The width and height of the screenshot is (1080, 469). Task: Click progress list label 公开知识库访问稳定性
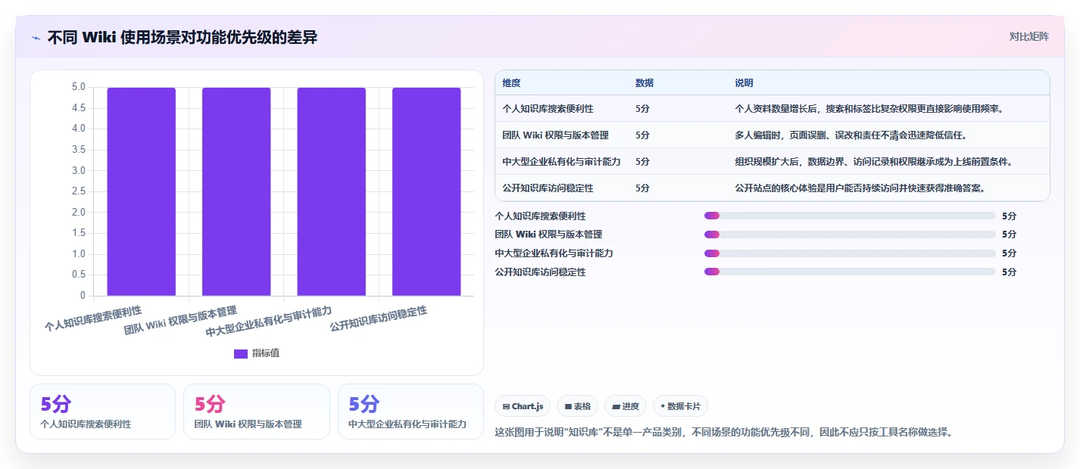(540, 272)
